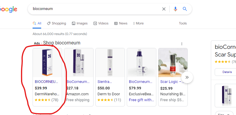
Task: Click the blue magnifying glass search icon
Action: [x=185, y=9]
